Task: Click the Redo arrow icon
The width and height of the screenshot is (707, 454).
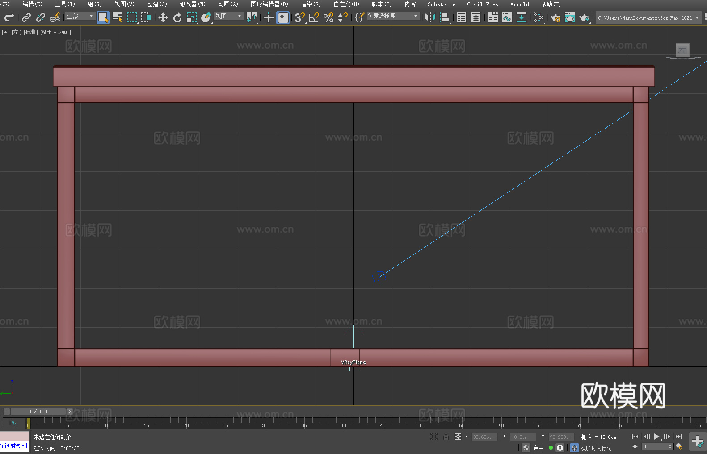Action: [x=9, y=17]
